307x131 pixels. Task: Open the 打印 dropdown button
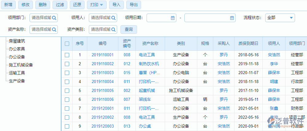96,5
